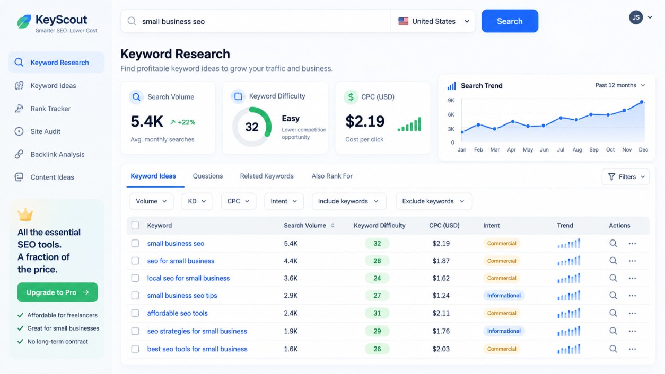Click search icon for seo for small business row

[x=613, y=261]
